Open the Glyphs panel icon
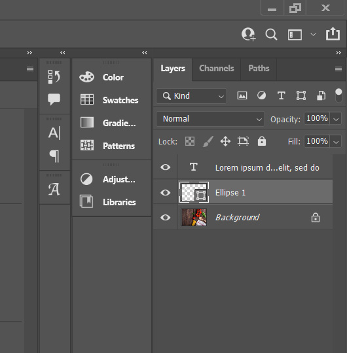 coord(54,189)
